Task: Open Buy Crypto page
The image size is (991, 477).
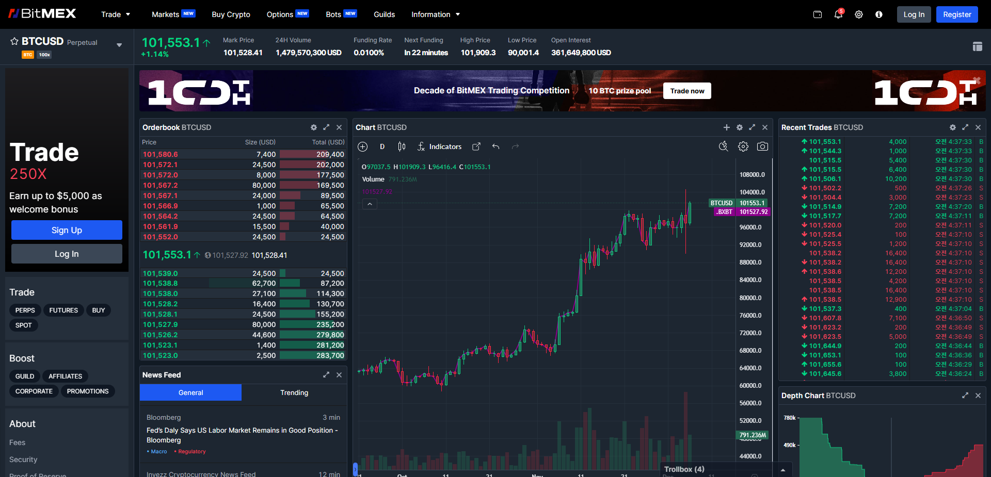Action: tap(231, 14)
